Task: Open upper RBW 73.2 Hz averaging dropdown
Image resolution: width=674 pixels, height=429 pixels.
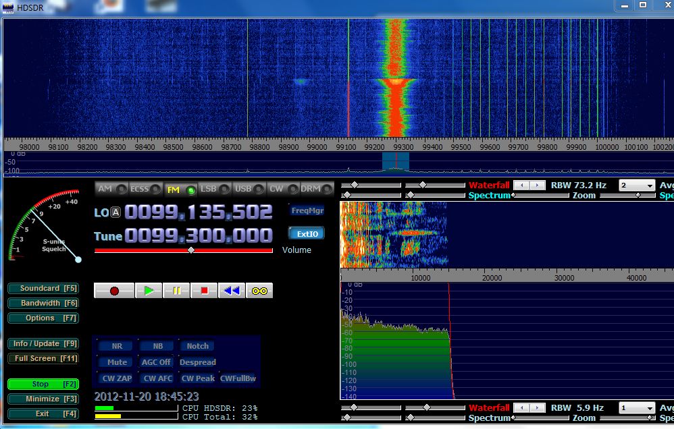Action: coord(637,185)
